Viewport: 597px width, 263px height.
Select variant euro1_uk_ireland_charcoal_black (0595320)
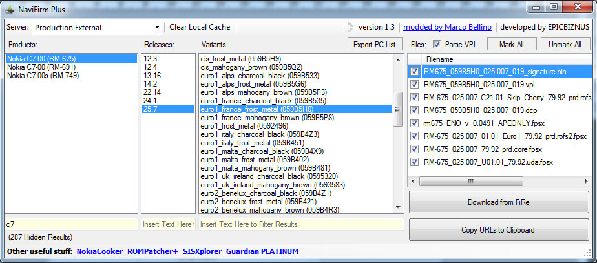[296, 176]
